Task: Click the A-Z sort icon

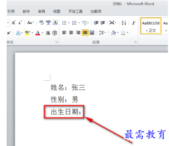Action: coord(124,23)
